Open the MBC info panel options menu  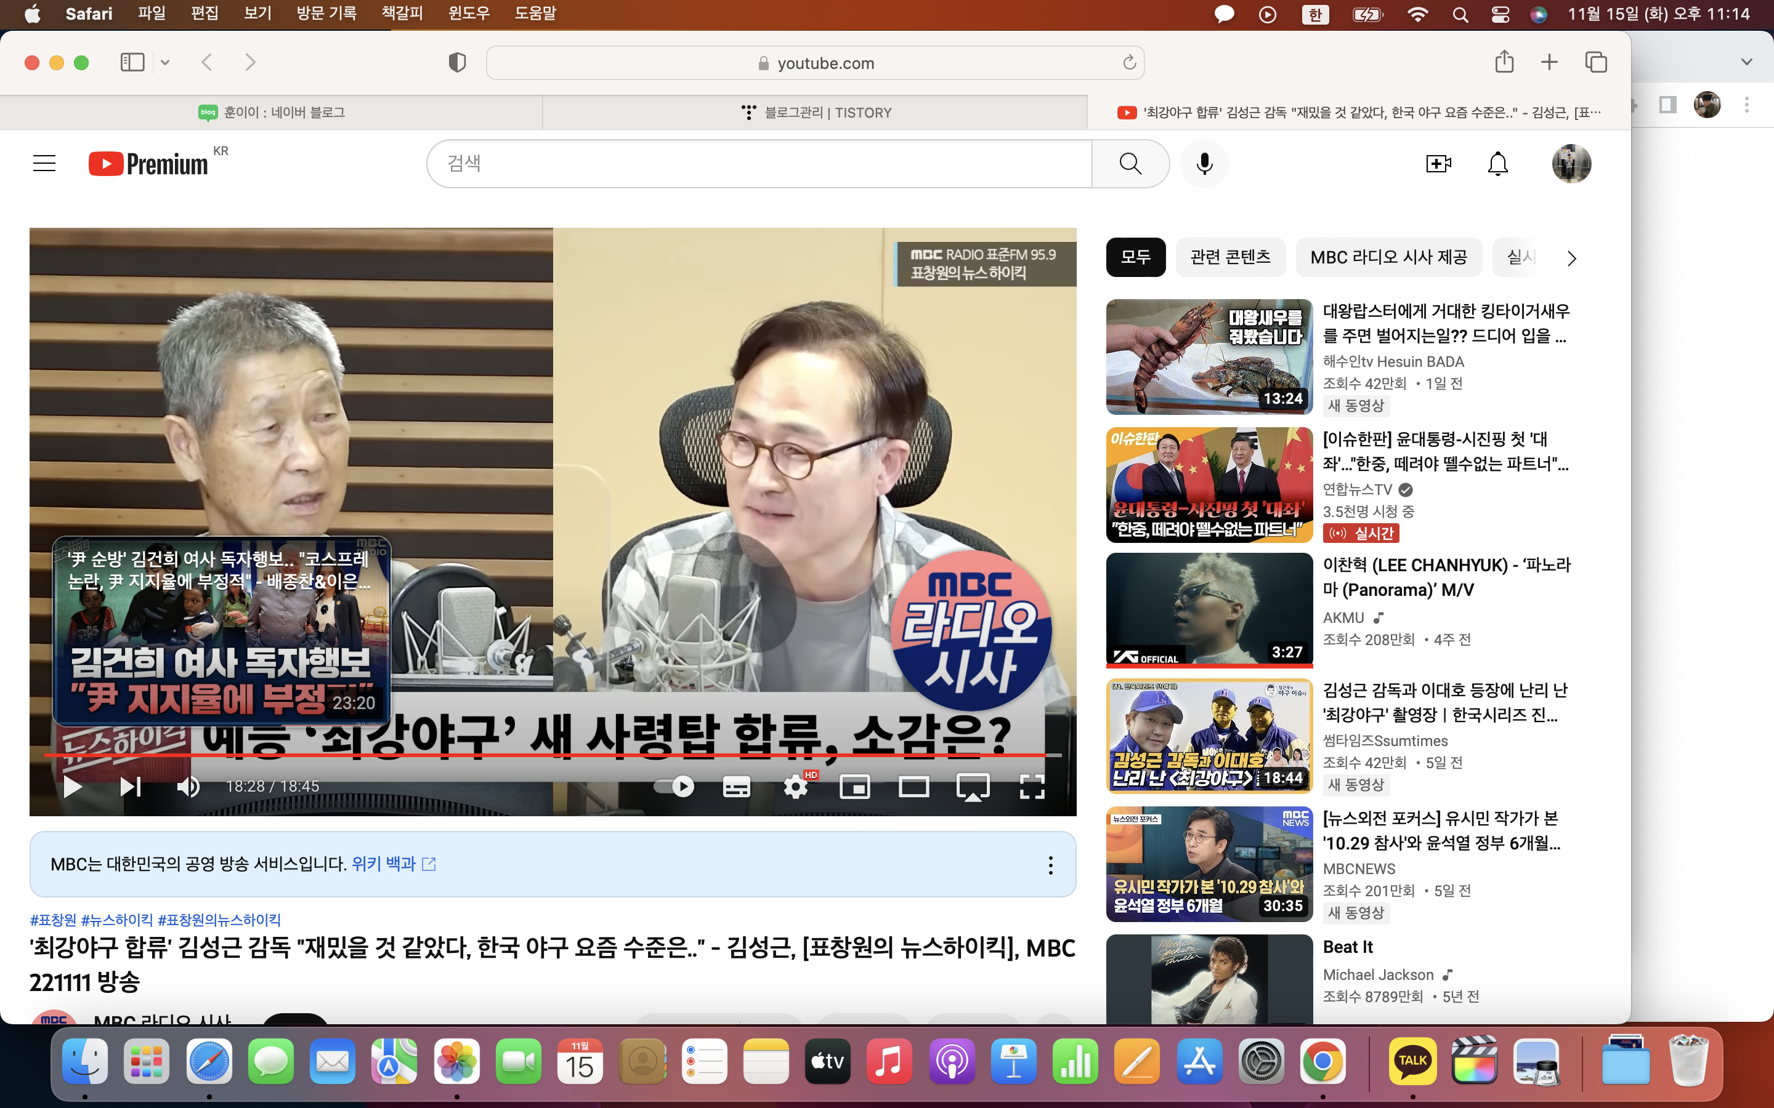1050,865
